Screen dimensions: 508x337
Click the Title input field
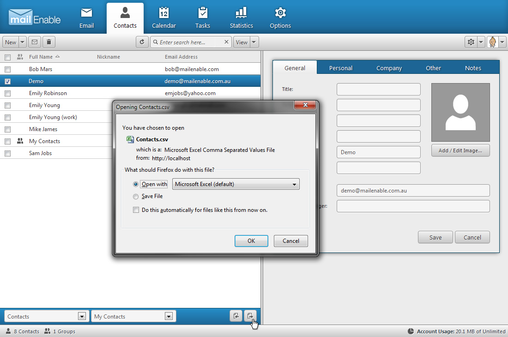point(378,90)
